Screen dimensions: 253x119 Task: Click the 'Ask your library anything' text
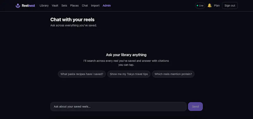(126, 55)
